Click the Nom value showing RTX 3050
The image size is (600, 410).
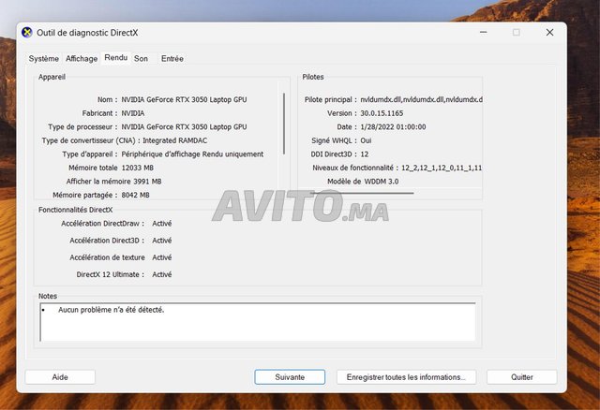184,99
